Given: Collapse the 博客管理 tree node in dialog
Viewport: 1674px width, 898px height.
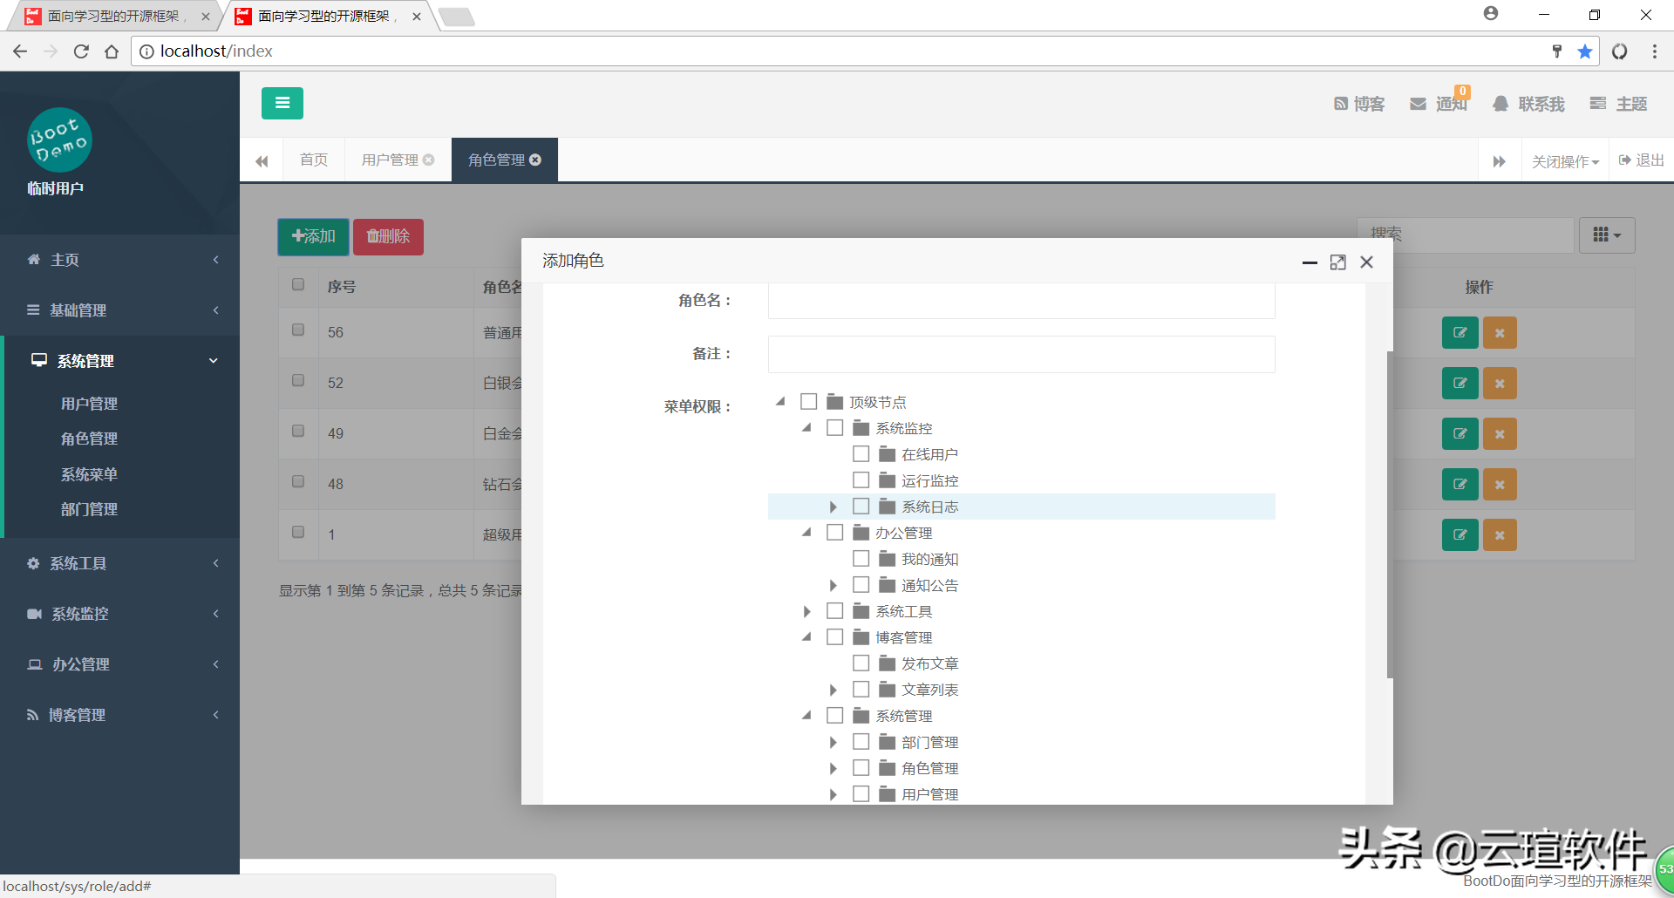Looking at the screenshot, I should 806,637.
